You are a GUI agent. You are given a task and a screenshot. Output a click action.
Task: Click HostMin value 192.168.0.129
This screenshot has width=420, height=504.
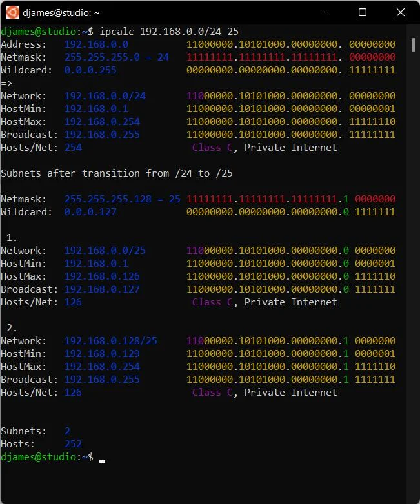[102, 354]
